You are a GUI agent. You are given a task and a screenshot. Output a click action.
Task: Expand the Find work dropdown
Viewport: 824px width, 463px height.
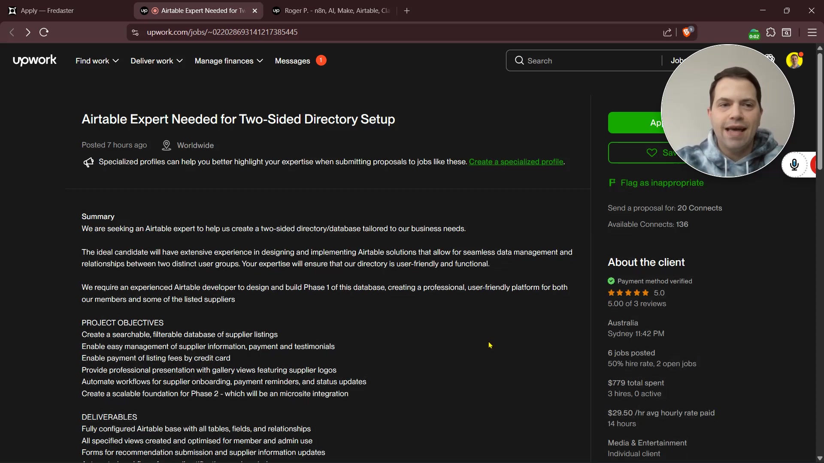(97, 61)
